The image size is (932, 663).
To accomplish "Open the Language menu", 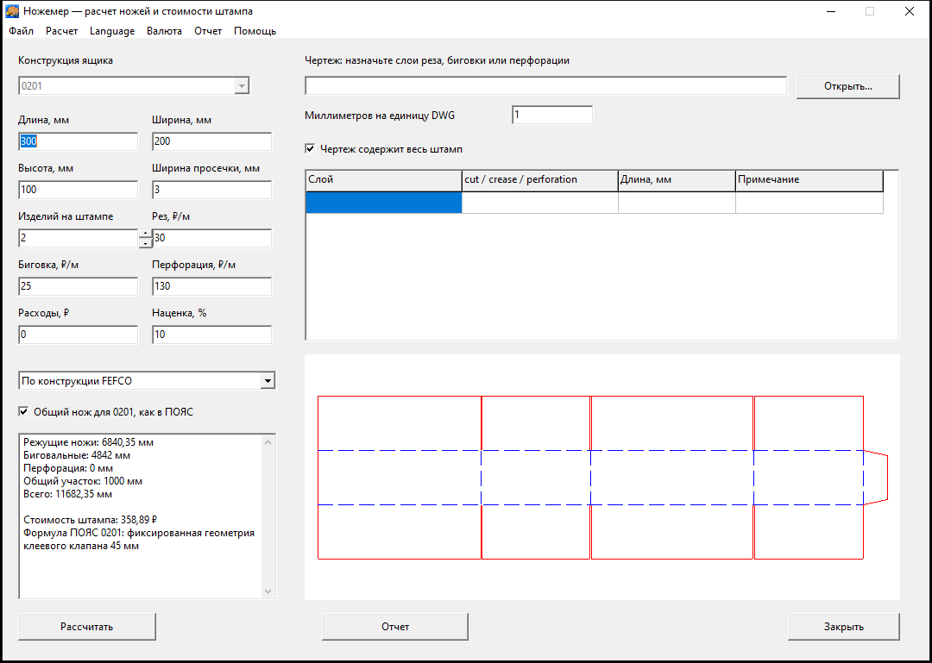I will (x=112, y=31).
